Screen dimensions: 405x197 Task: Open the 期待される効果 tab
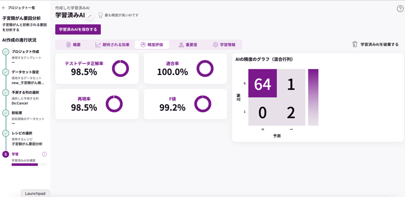[112, 45]
